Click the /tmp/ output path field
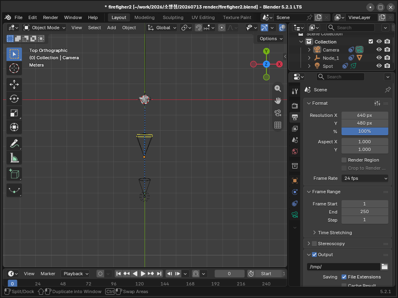 pos(344,267)
